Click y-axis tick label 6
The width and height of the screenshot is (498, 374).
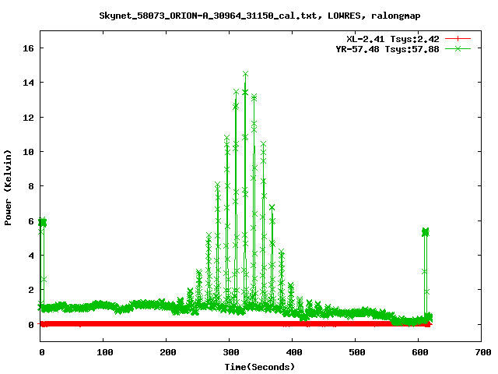click(x=31, y=221)
